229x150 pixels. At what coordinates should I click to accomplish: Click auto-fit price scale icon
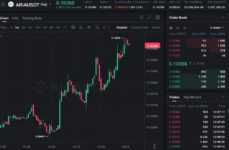(154, 146)
